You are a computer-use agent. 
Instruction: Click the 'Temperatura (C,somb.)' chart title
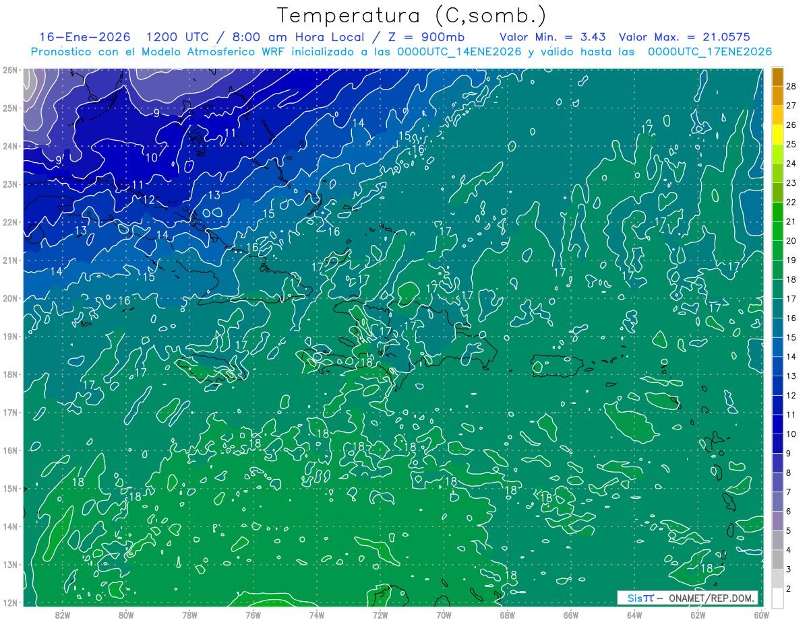coord(412,15)
